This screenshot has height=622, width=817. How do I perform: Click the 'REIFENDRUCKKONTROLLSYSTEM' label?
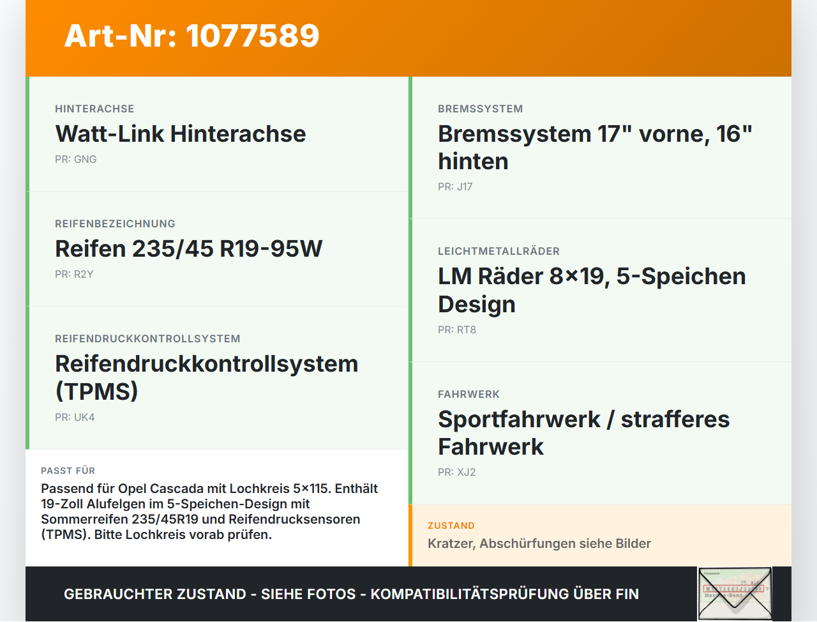tap(147, 338)
